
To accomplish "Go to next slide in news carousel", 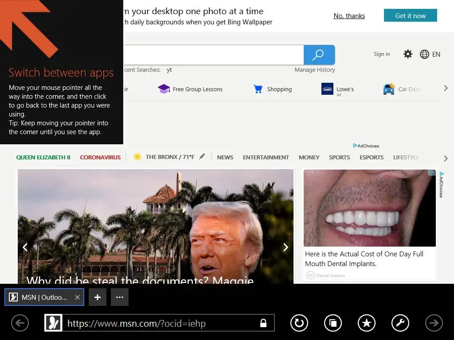I will click(x=286, y=247).
